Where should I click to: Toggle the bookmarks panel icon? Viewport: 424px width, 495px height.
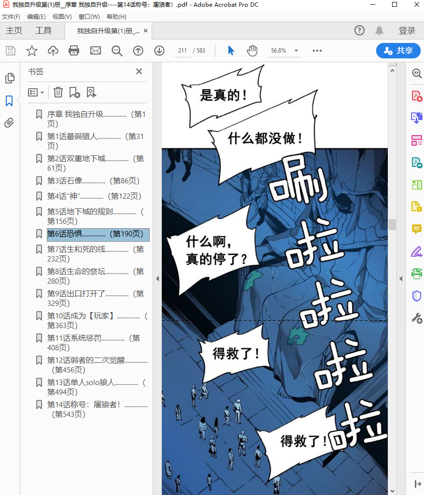(9, 101)
